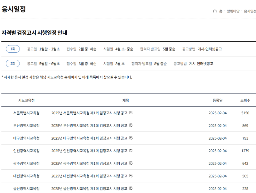Click the view count 793
Viewport: 256px width, 193px height.
(245, 138)
